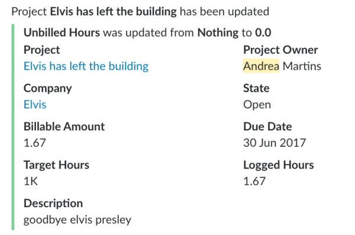The image size is (355, 235).
Task: Click the description text 'goodbye elvis presley'
Action: (x=78, y=220)
